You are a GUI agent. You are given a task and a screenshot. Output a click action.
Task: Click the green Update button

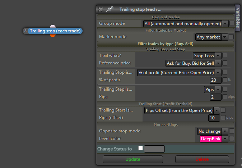click(133, 159)
